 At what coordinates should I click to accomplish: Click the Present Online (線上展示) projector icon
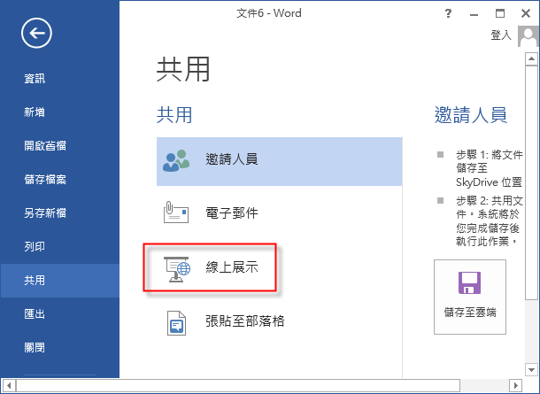[177, 270]
